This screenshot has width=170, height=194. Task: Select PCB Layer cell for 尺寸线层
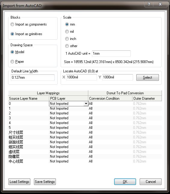pyautogui.click(x=68, y=132)
